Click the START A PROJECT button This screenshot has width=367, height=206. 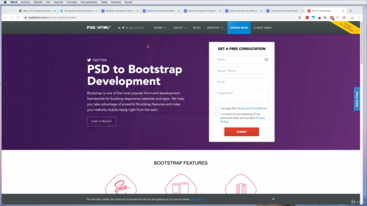click(x=101, y=121)
